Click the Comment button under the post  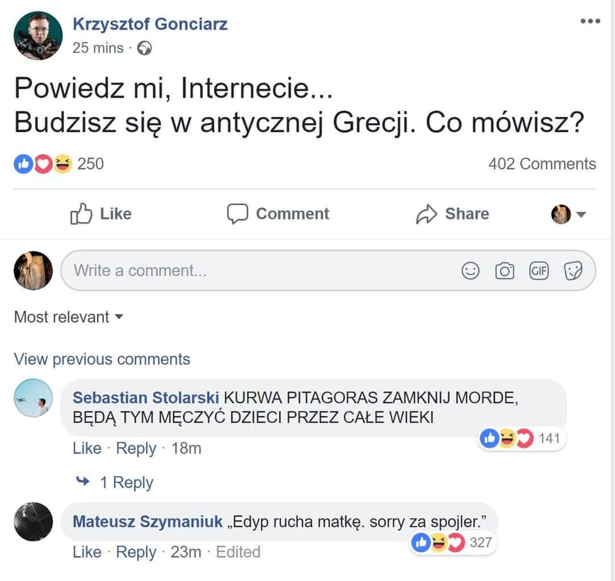pos(278,214)
